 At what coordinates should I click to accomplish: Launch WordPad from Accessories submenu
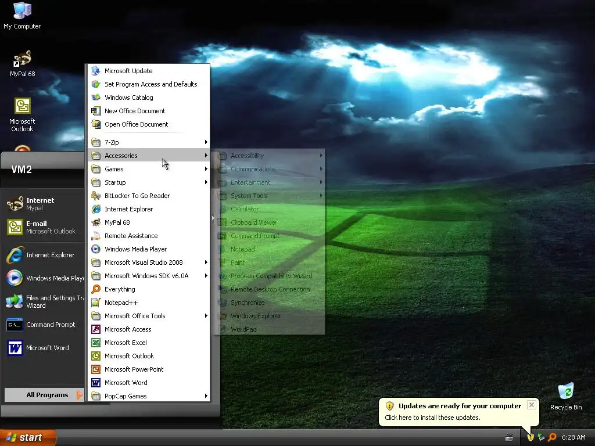click(270, 329)
